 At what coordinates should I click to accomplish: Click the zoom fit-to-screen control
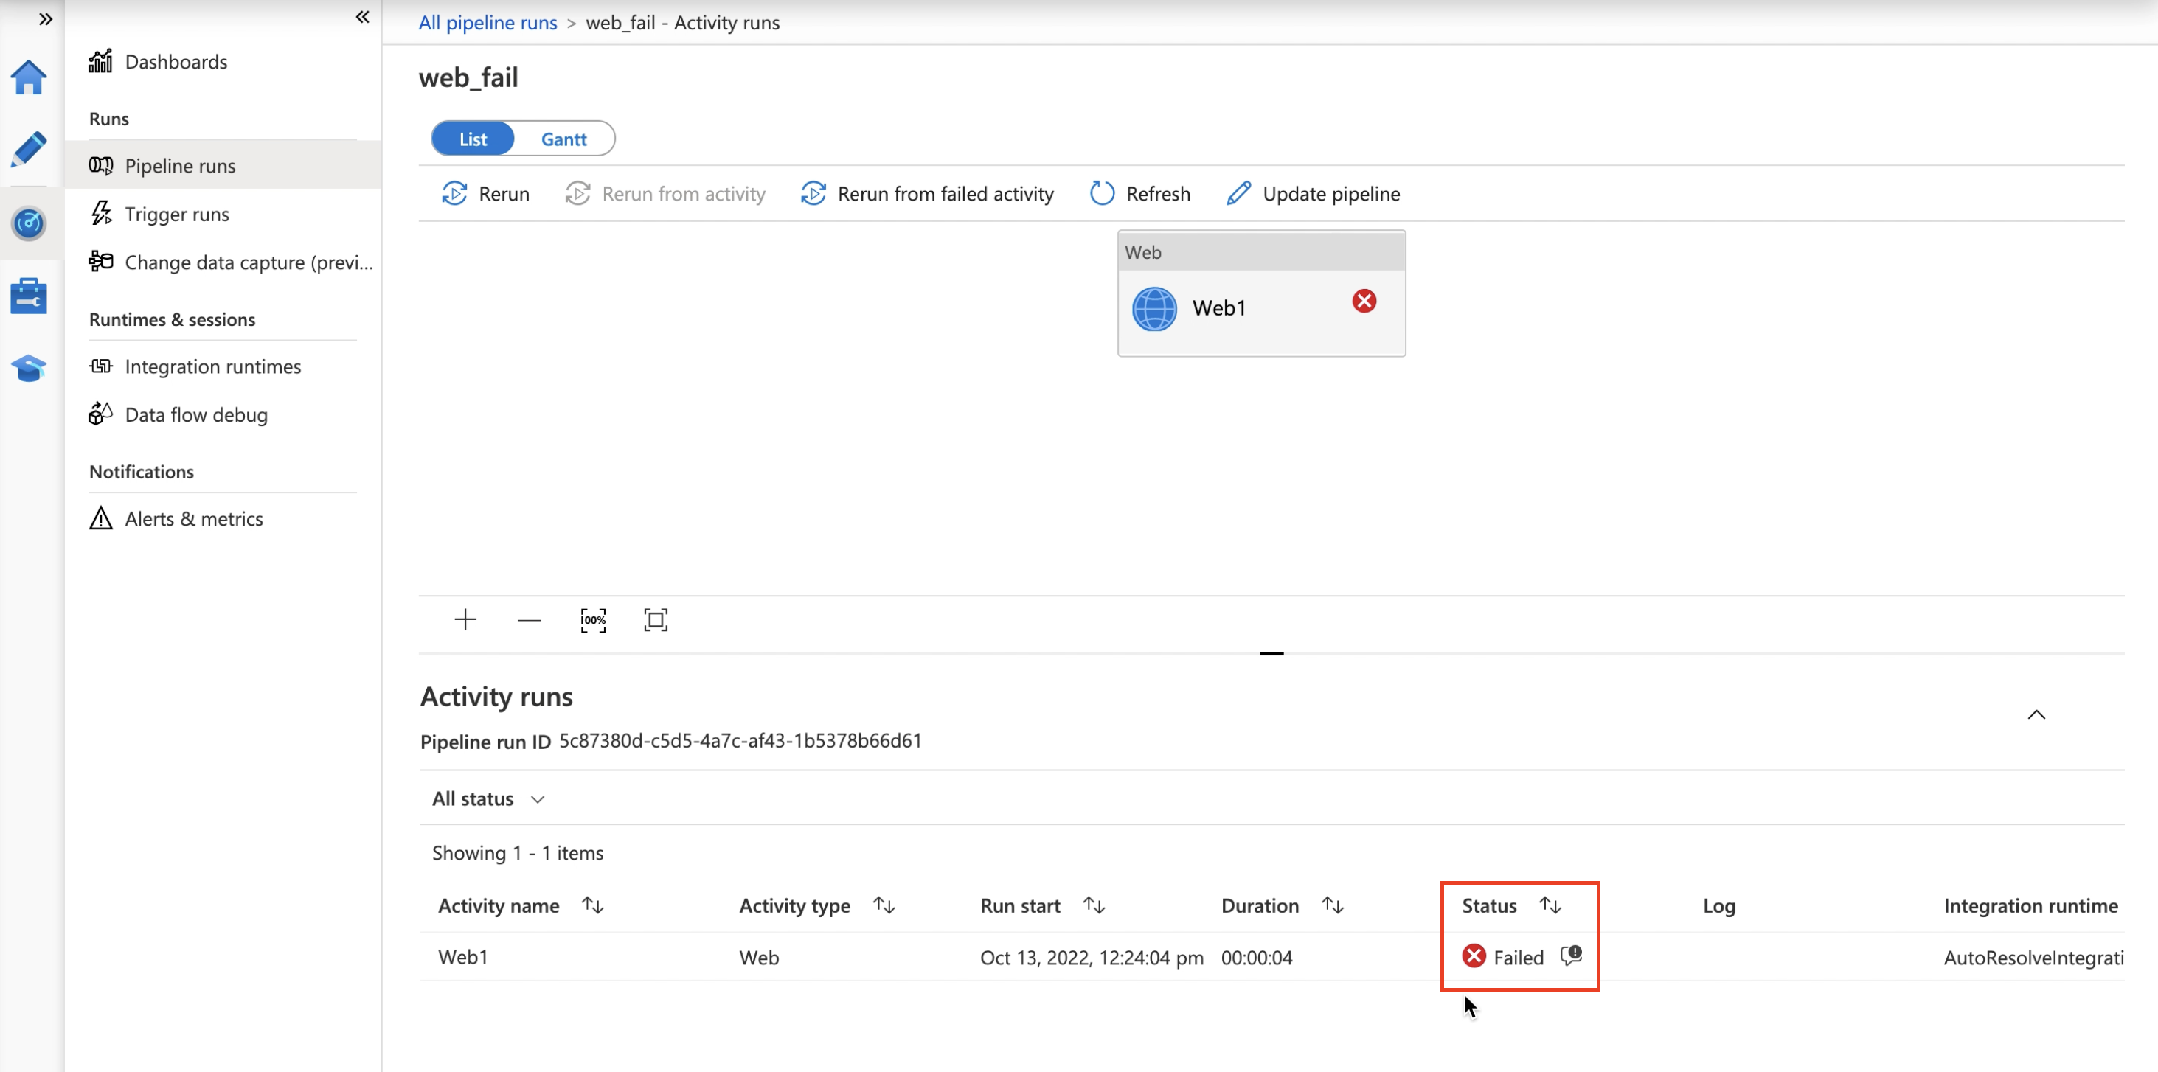656,619
